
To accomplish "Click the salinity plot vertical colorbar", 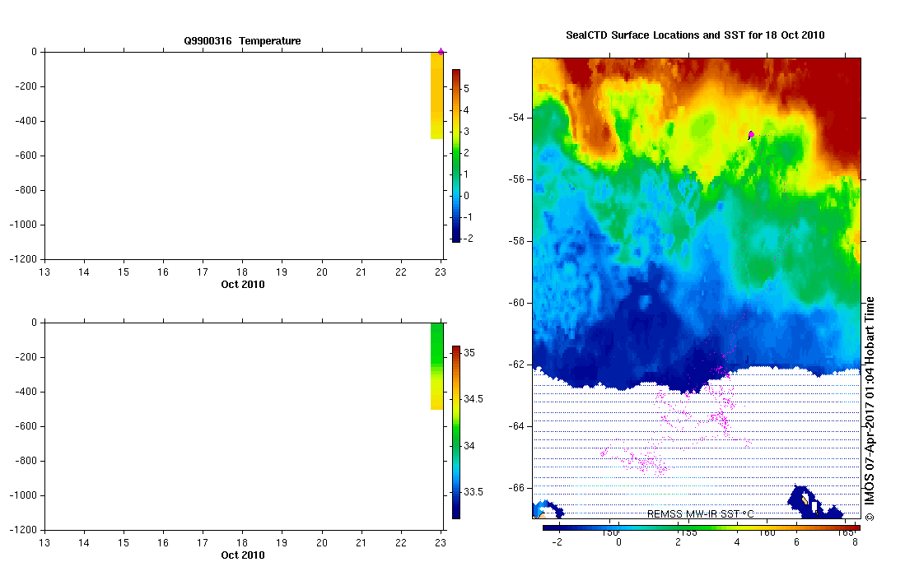I will (455, 432).
